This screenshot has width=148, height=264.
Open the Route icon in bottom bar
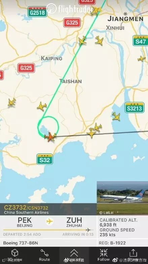44,253
